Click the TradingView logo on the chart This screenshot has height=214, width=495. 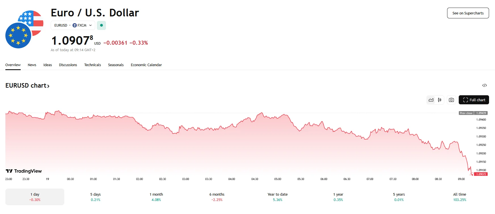(24, 171)
